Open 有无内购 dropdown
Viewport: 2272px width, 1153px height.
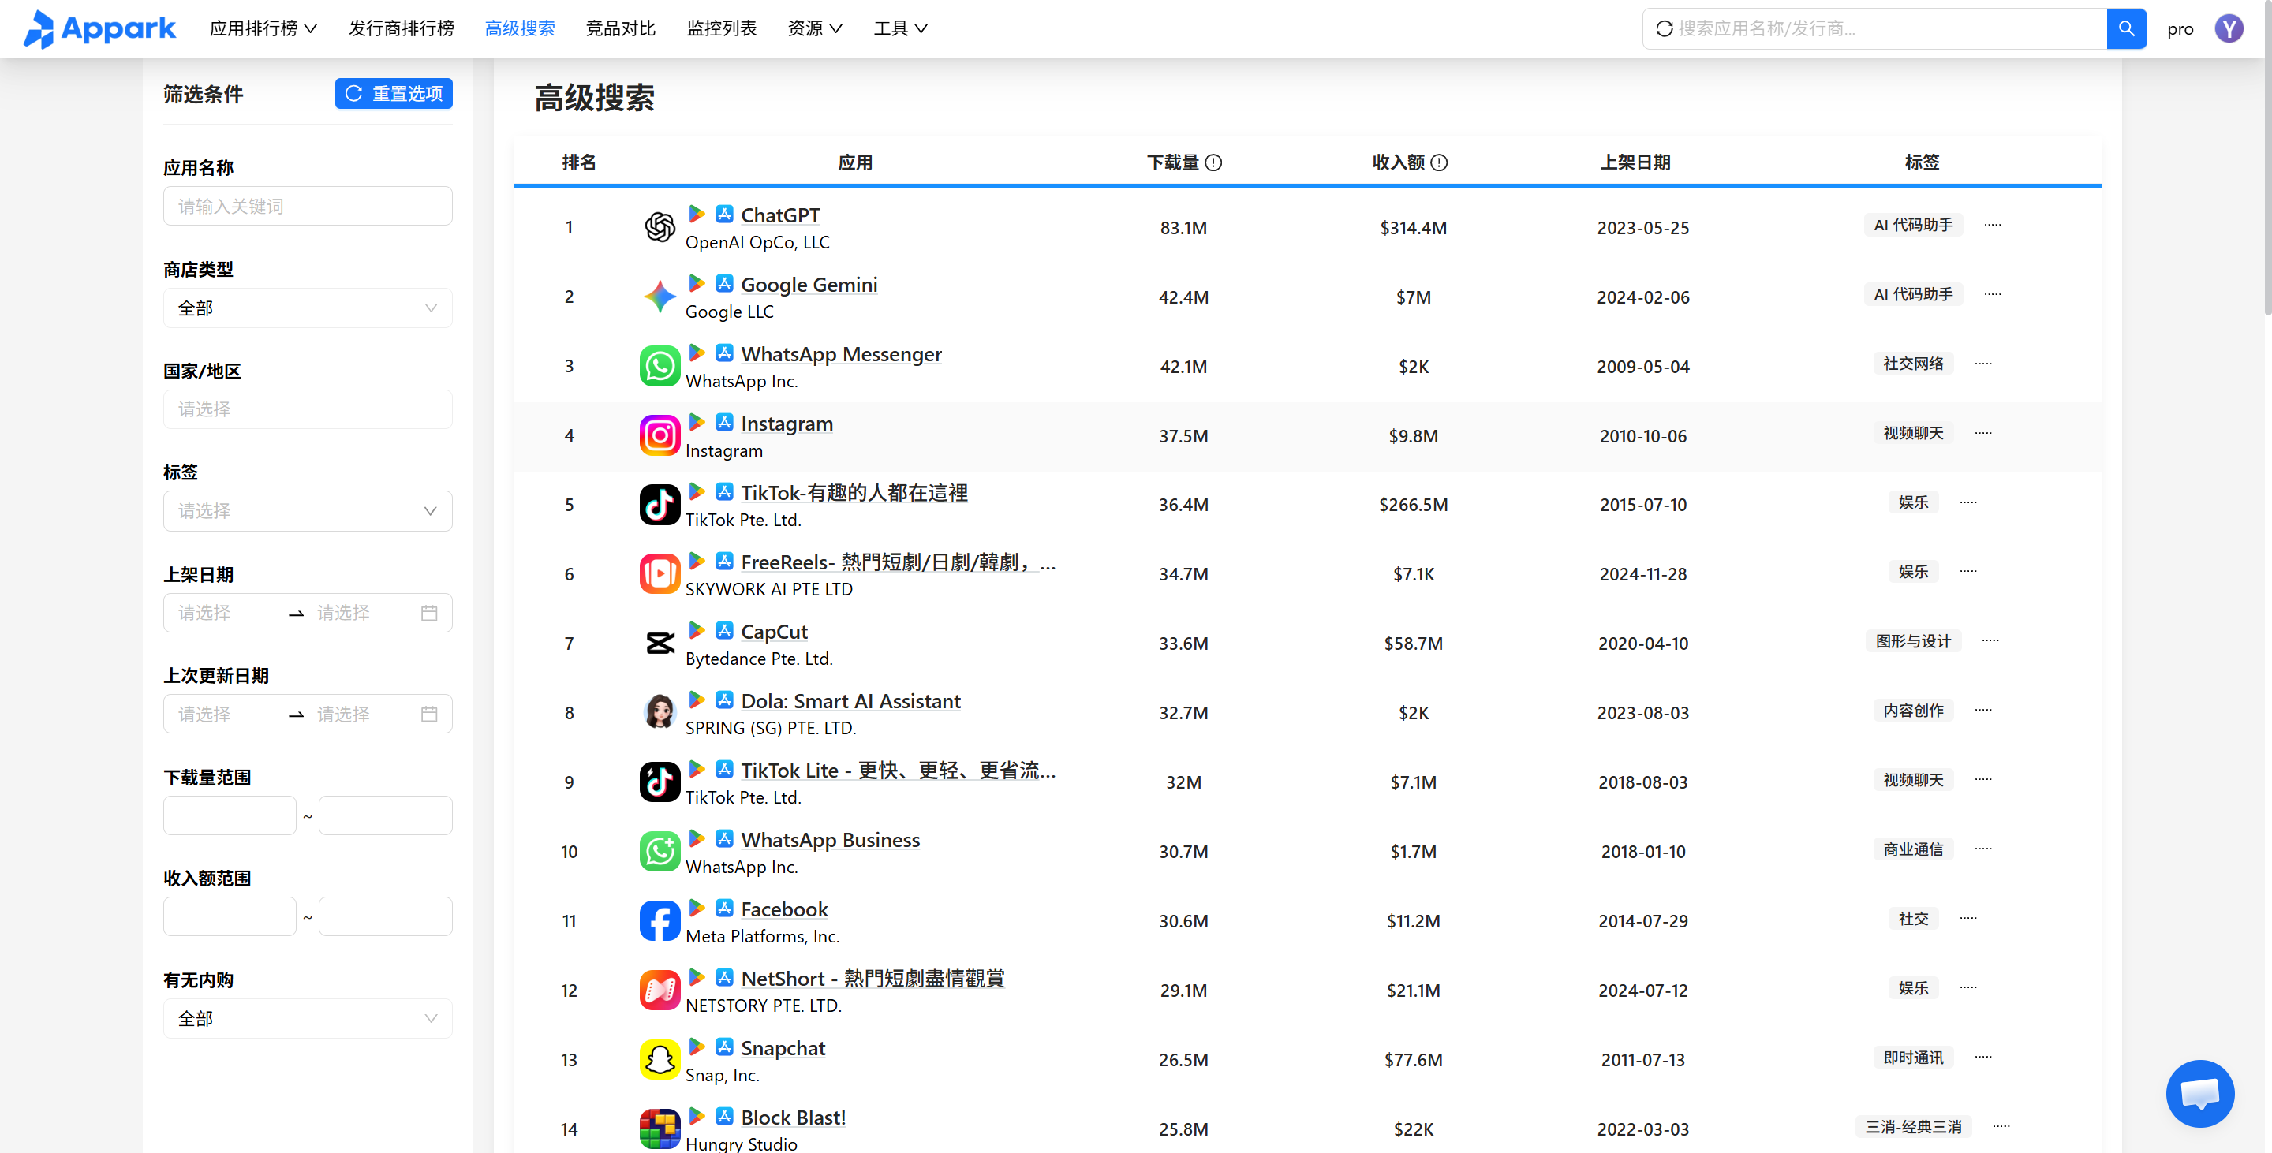pyautogui.click(x=307, y=1018)
